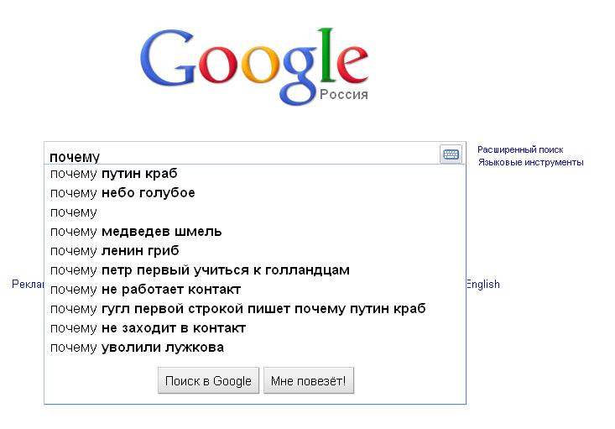This screenshot has height=429, width=615.
Task: Switch to the English version link
Action: pos(483,285)
